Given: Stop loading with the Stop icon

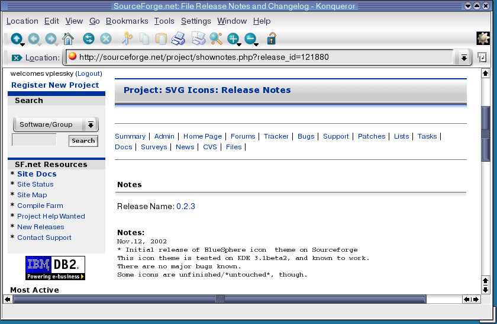Looking at the screenshot, I should [106, 39].
